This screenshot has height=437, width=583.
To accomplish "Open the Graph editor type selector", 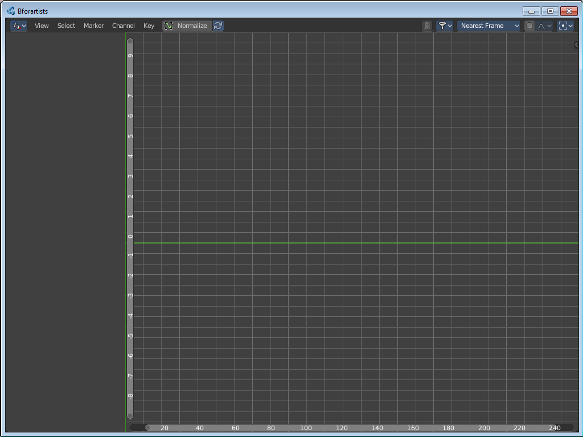I will coord(19,26).
